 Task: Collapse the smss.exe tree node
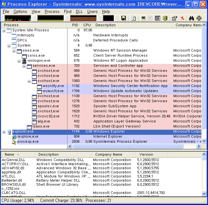pos(14,51)
